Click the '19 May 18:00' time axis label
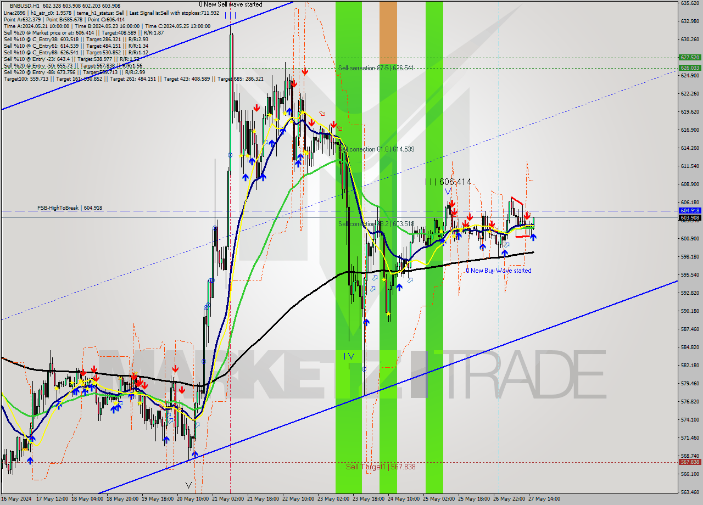 click(x=158, y=499)
